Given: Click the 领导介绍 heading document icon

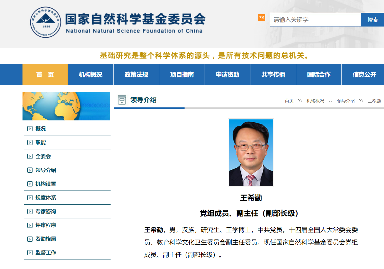Looking at the screenshot, I should [x=122, y=100].
